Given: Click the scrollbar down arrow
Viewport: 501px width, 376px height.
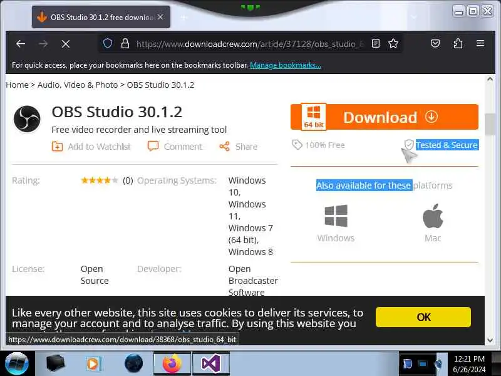Looking at the screenshot, I should pyautogui.click(x=490, y=340).
